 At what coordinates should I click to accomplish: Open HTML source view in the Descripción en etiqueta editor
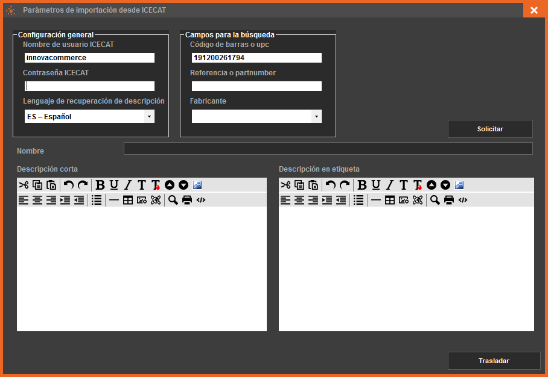tap(463, 201)
